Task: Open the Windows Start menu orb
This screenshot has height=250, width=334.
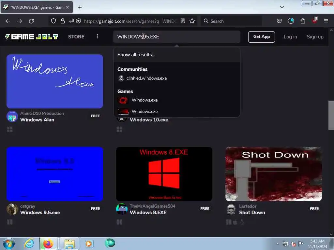Action: coord(9,243)
